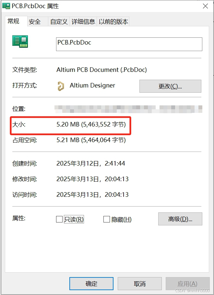The width and height of the screenshot is (214, 295).
Task: Click the PCB file icon in title bar
Action: (x=6, y=6)
